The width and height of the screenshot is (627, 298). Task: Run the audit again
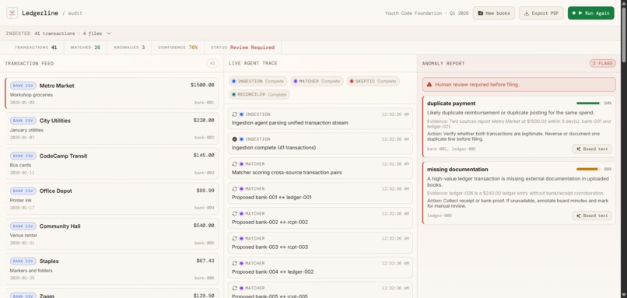pos(590,12)
